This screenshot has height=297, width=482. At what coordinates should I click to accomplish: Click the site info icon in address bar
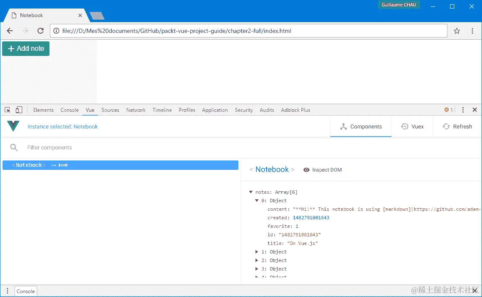pyautogui.click(x=56, y=31)
